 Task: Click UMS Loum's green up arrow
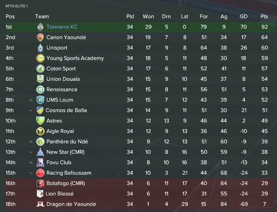point(31,100)
